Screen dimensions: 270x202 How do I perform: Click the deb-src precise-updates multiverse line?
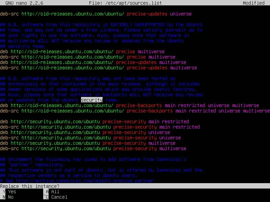[x=99, y=68]
